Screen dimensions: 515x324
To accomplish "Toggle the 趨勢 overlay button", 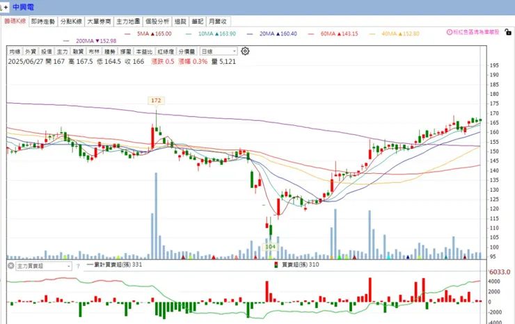I will [110, 51].
